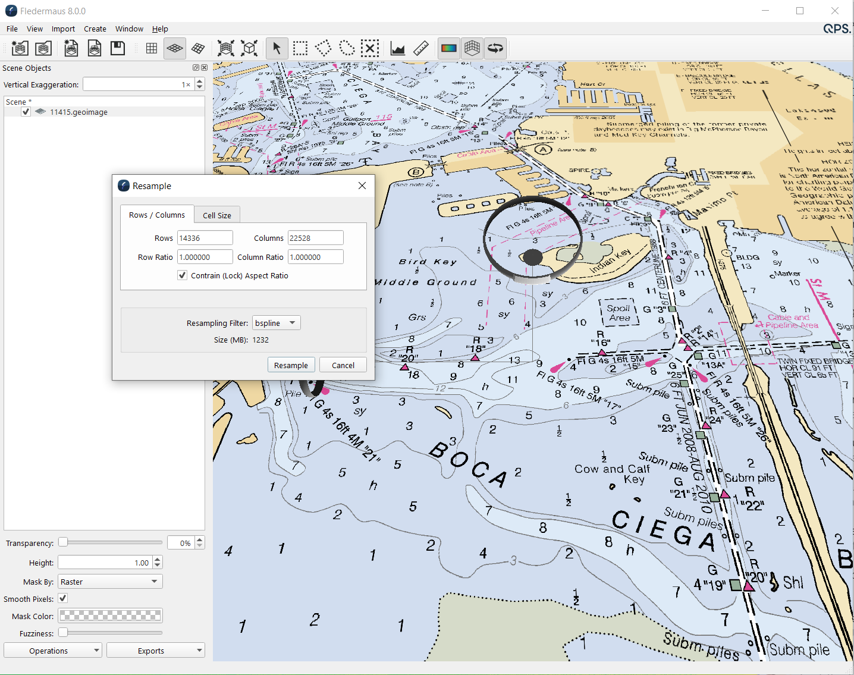The width and height of the screenshot is (854, 675).
Task: Open the Operations dropdown menu
Action: click(x=53, y=651)
